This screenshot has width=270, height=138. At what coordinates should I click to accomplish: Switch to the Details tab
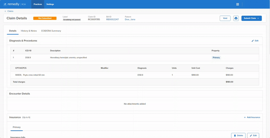pos(13,31)
